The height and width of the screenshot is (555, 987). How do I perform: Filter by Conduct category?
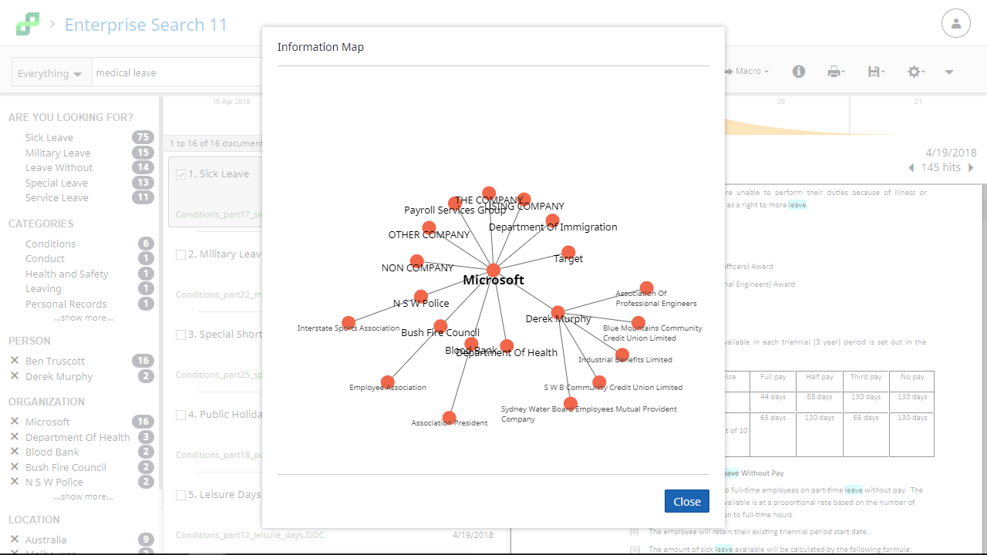pyautogui.click(x=45, y=258)
